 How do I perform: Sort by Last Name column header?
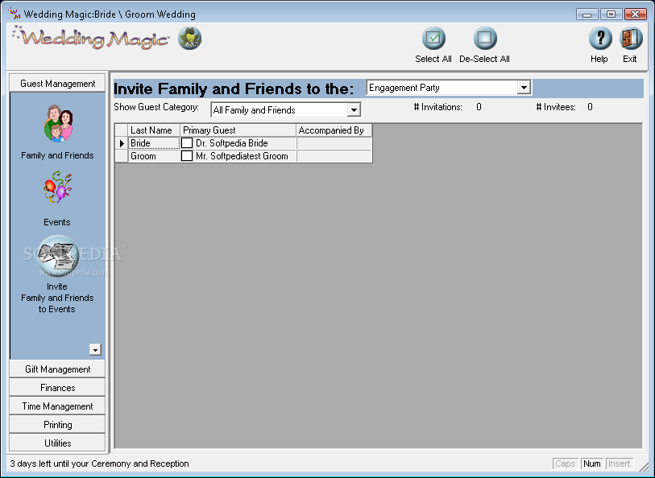click(x=154, y=130)
